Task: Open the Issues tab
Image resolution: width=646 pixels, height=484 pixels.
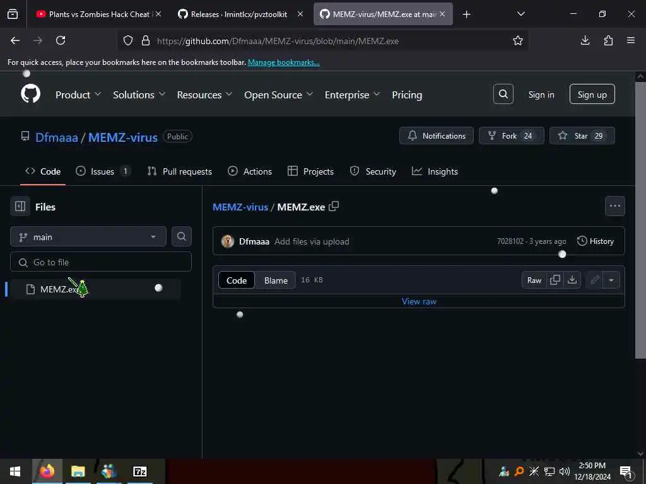Action: (x=103, y=171)
